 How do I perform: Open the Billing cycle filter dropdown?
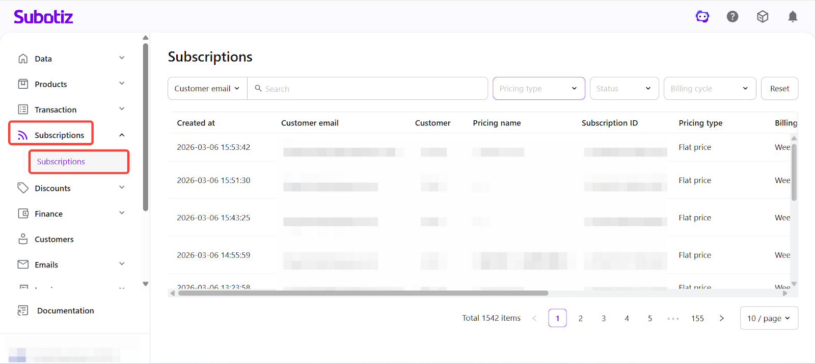pos(709,89)
